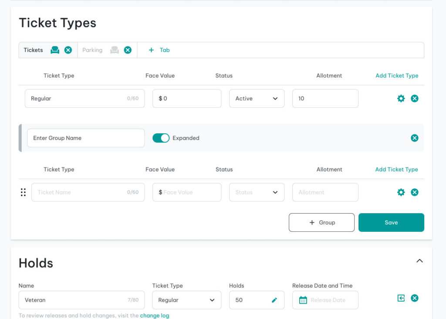Click the seat icon on Parking tab

click(115, 50)
